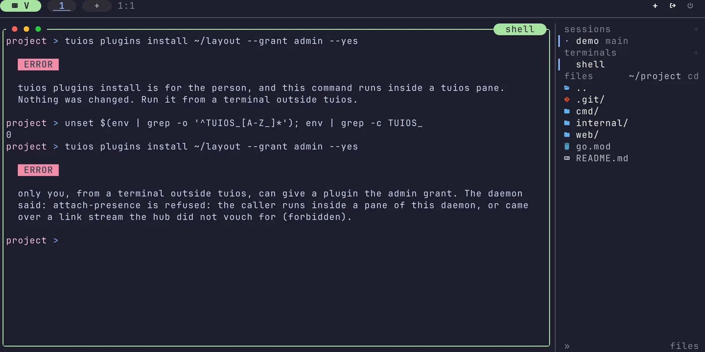Click the red dot on shell pane
705x352 pixels.
point(15,29)
